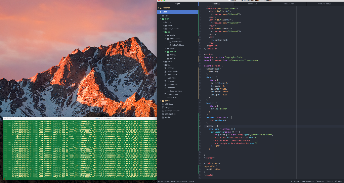Expand the Robot project root chevron
Image resolution: width=344 pixels, height=183 pixels.
click(159, 8)
